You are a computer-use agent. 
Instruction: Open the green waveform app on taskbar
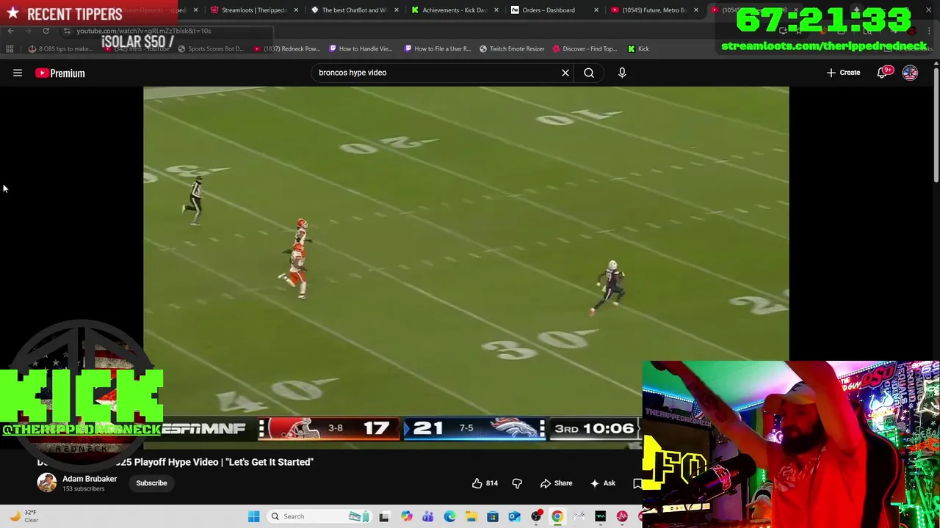click(x=601, y=516)
